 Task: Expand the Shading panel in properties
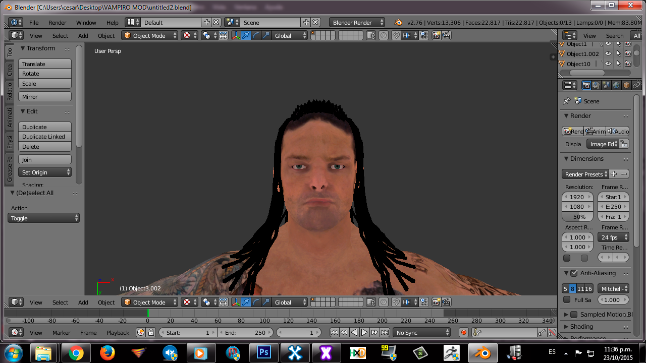[x=566, y=326]
